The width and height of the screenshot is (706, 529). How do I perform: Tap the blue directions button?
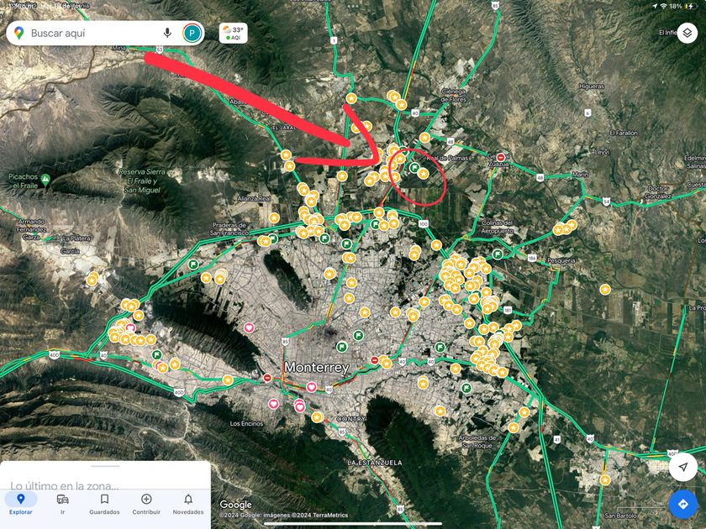click(x=682, y=505)
